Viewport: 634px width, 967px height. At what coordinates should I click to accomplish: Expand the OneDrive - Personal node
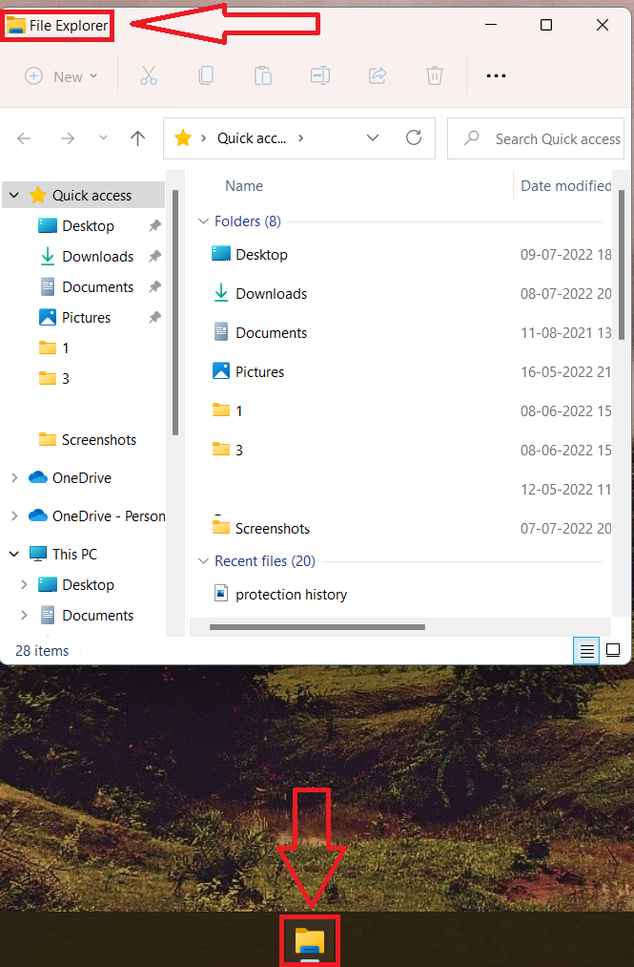pos(14,515)
